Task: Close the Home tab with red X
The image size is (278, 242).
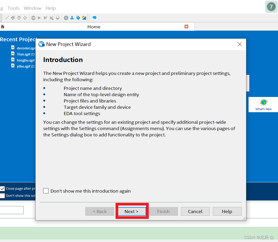Action: (x=186, y=27)
